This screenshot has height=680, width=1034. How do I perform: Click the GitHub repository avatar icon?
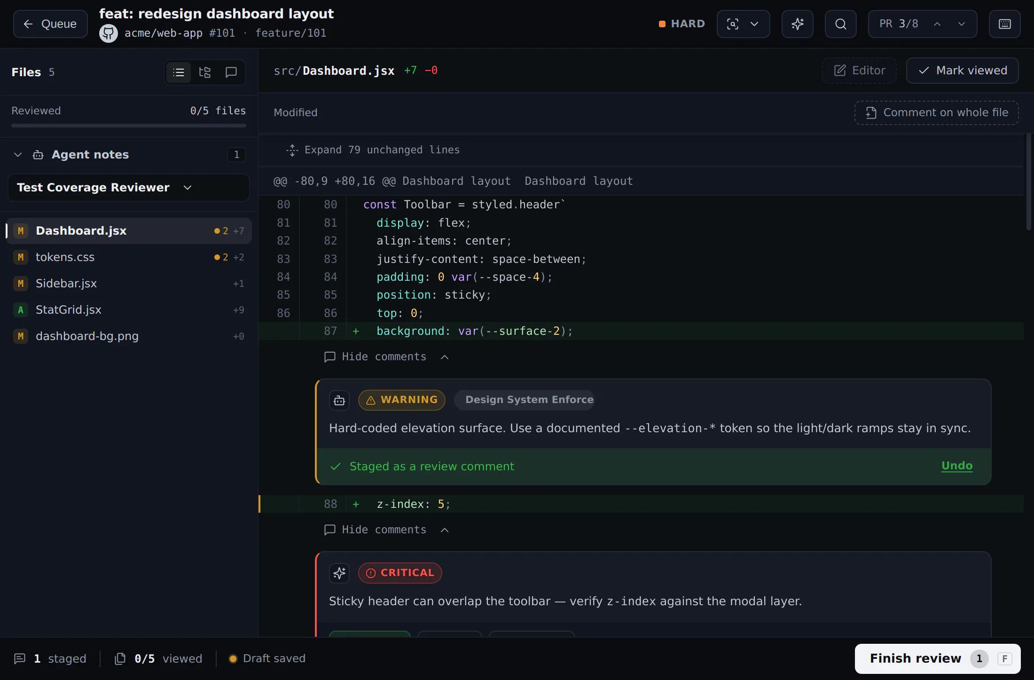point(109,33)
